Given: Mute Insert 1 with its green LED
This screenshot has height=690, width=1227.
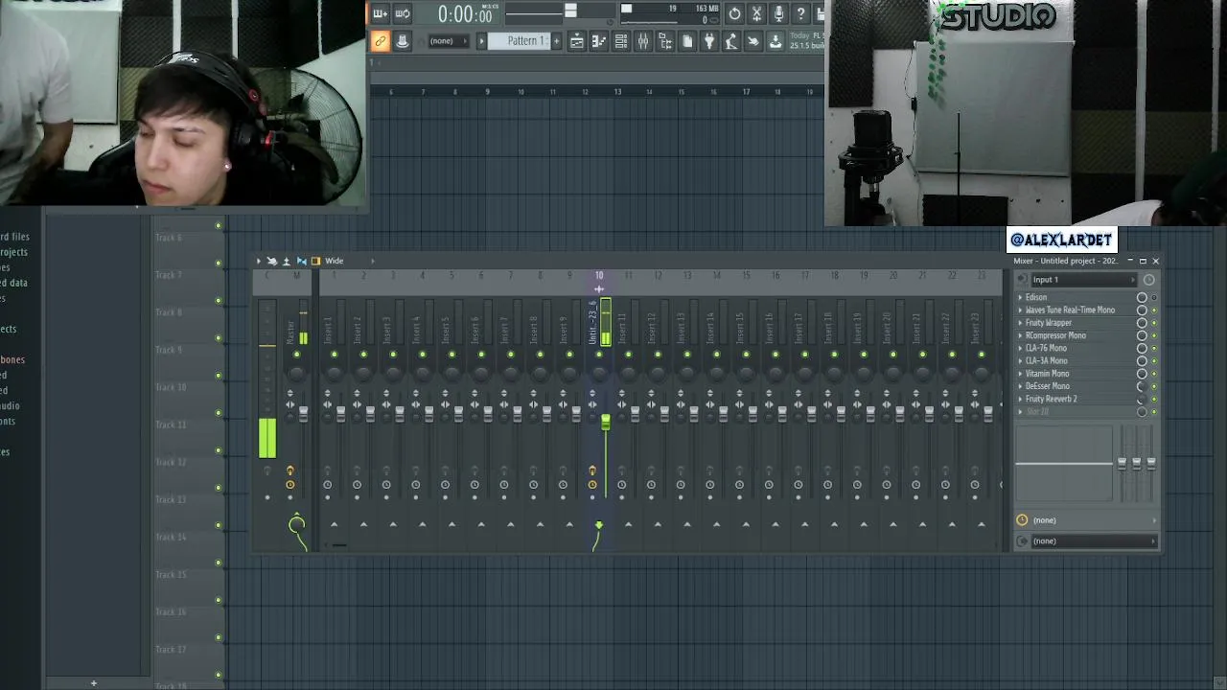Looking at the screenshot, I should (334, 356).
